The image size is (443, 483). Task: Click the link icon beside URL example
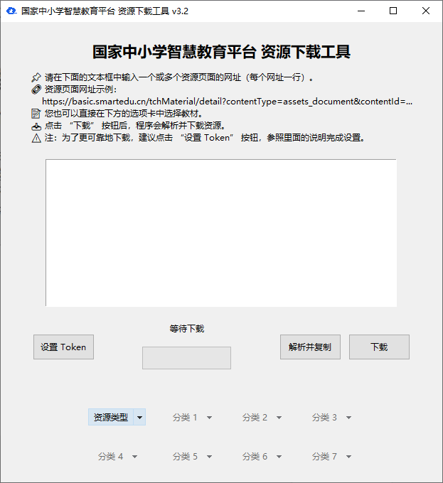[x=36, y=89]
